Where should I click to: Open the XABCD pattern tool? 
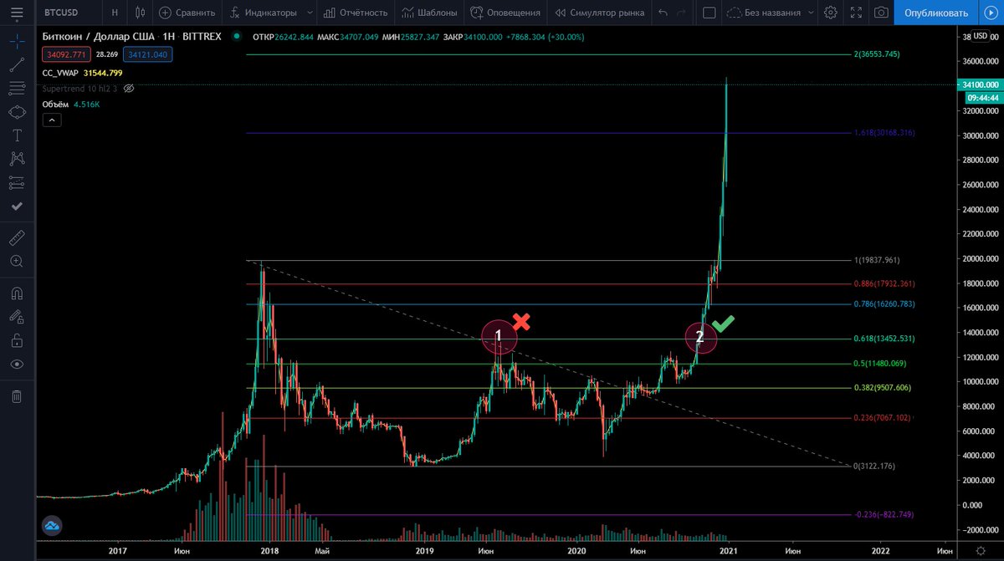(x=17, y=157)
